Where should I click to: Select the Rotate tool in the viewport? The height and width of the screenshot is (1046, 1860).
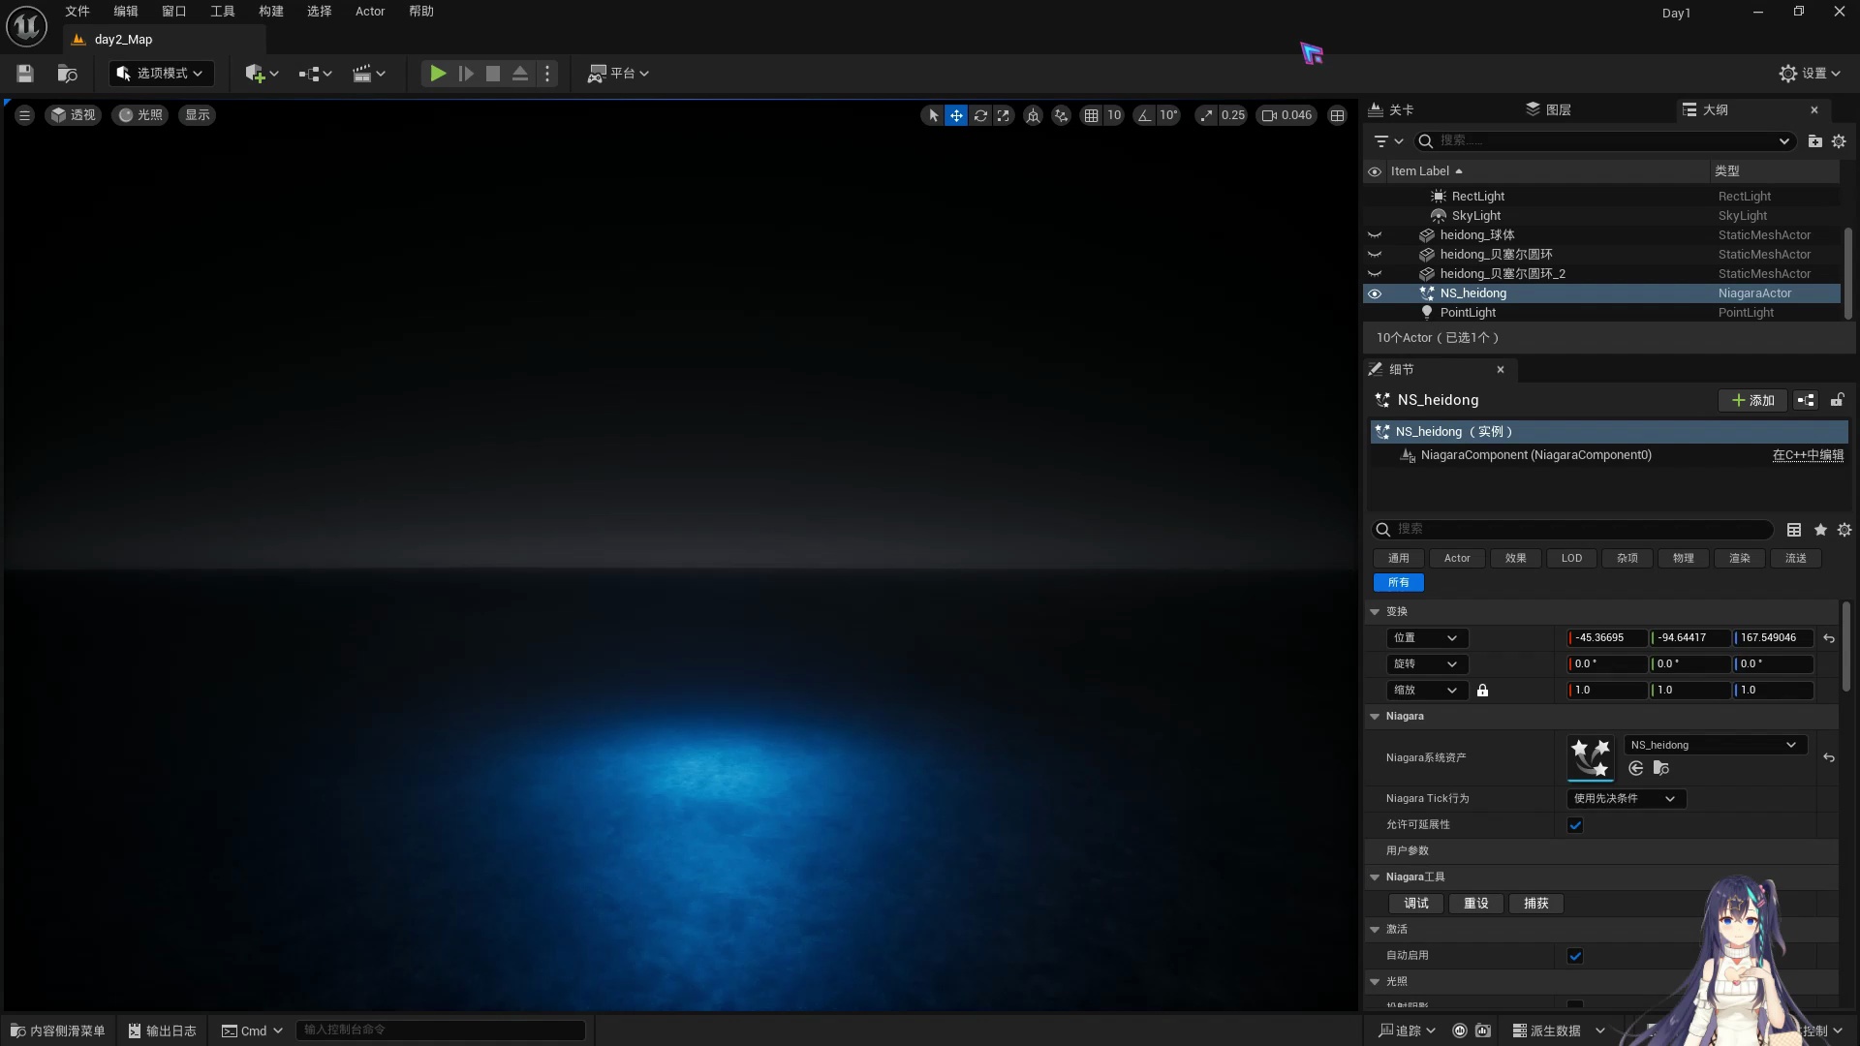point(981,115)
